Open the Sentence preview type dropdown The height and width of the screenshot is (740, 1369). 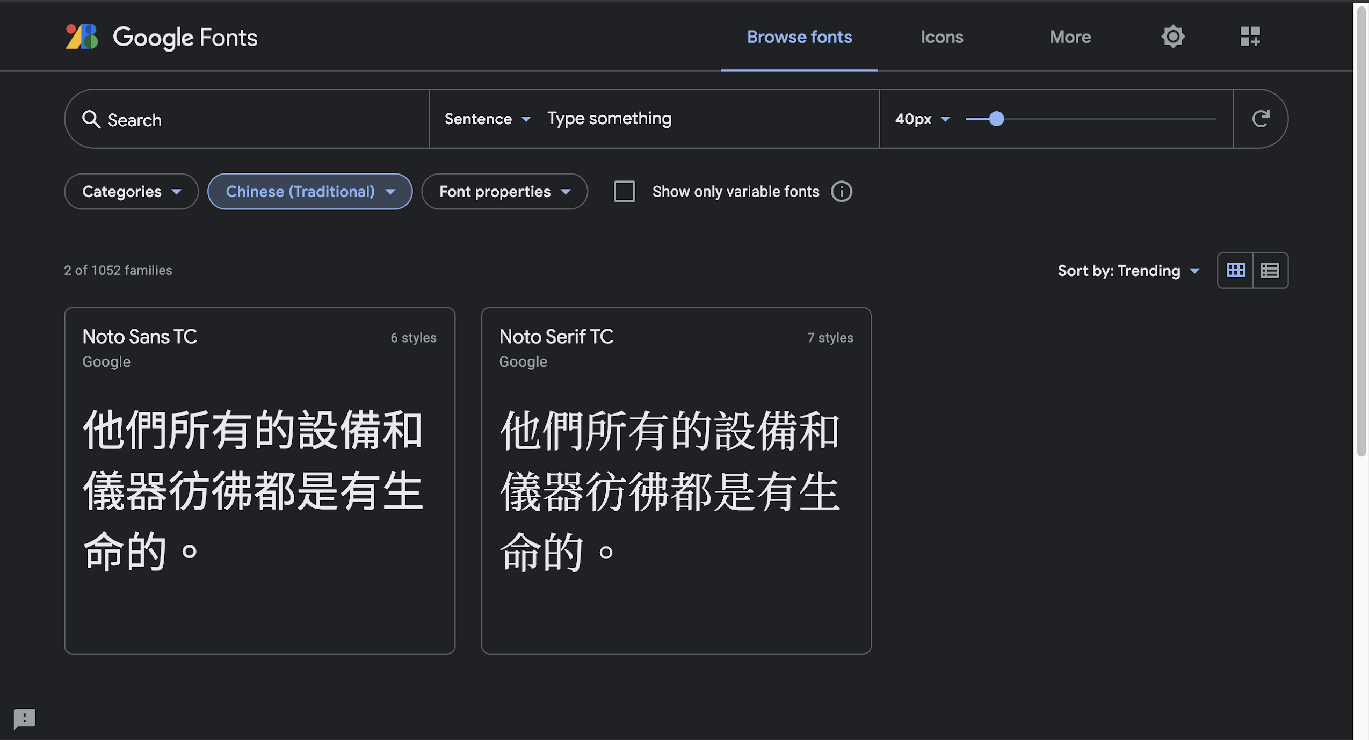(x=487, y=119)
